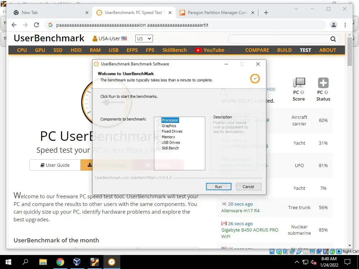Focus the UserBenchmark search field
This screenshot has height=269, width=359.
pyautogui.click(x=279, y=39)
